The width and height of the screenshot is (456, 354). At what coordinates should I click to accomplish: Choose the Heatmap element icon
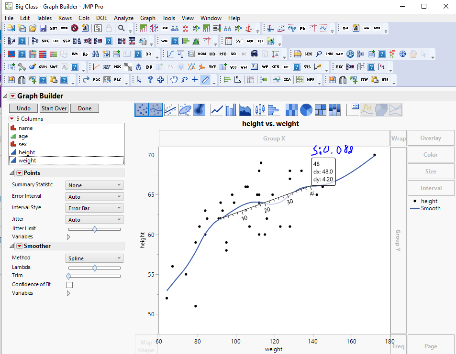(292, 110)
